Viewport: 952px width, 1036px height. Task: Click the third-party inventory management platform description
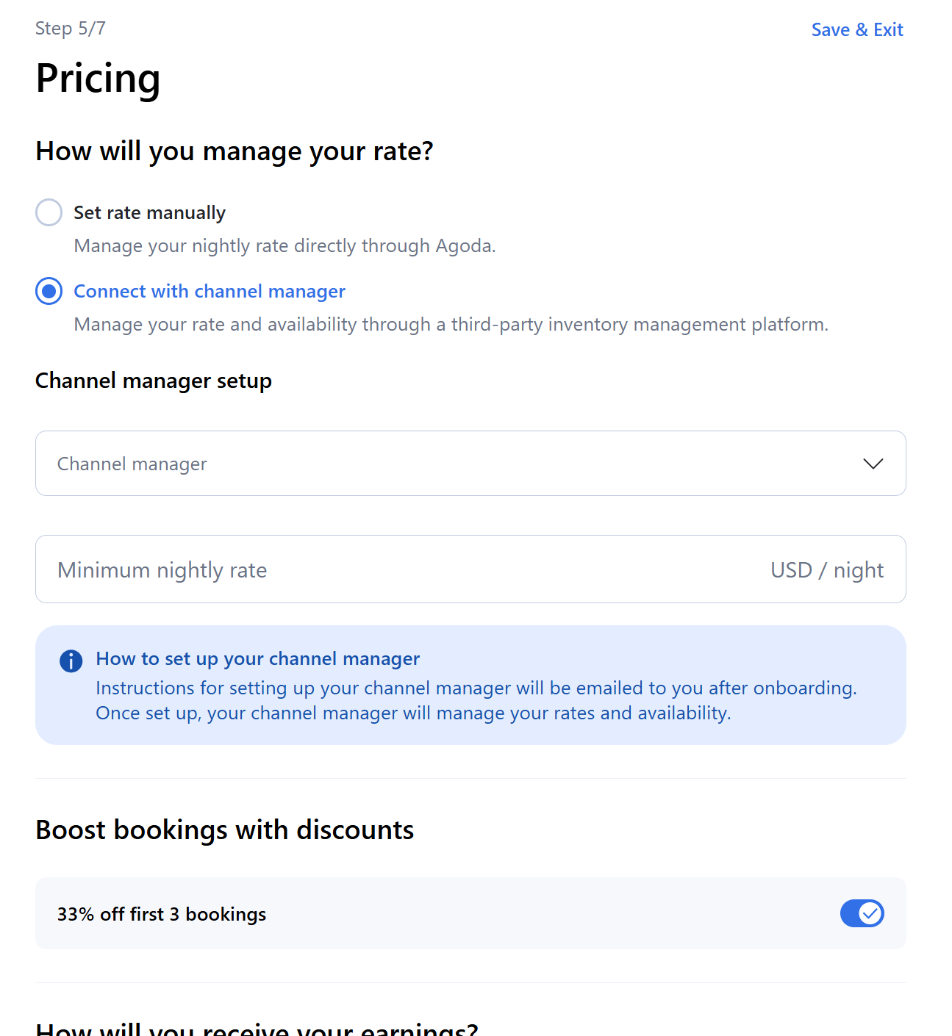click(x=451, y=325)
